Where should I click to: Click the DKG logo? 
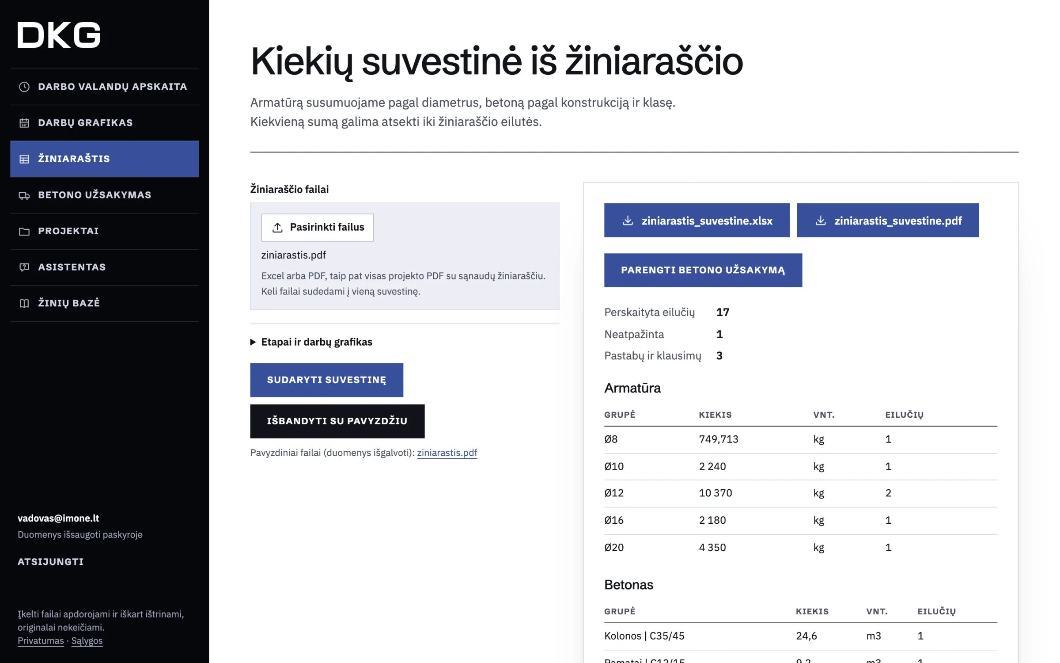(59, 35)
